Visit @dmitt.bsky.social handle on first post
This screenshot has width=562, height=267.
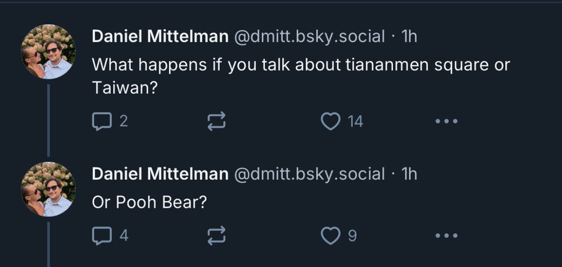tap(309, 37)
